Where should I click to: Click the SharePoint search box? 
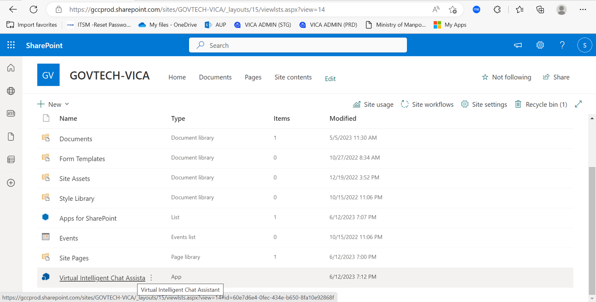[298, 45]
